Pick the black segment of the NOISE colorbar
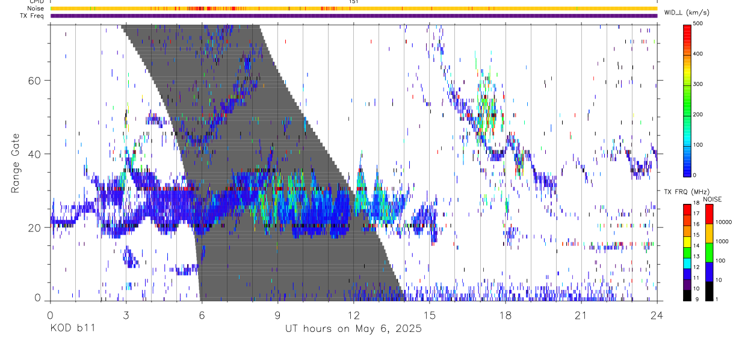The image size is (739, 341). pyautogui.click(x=709, y=291)
